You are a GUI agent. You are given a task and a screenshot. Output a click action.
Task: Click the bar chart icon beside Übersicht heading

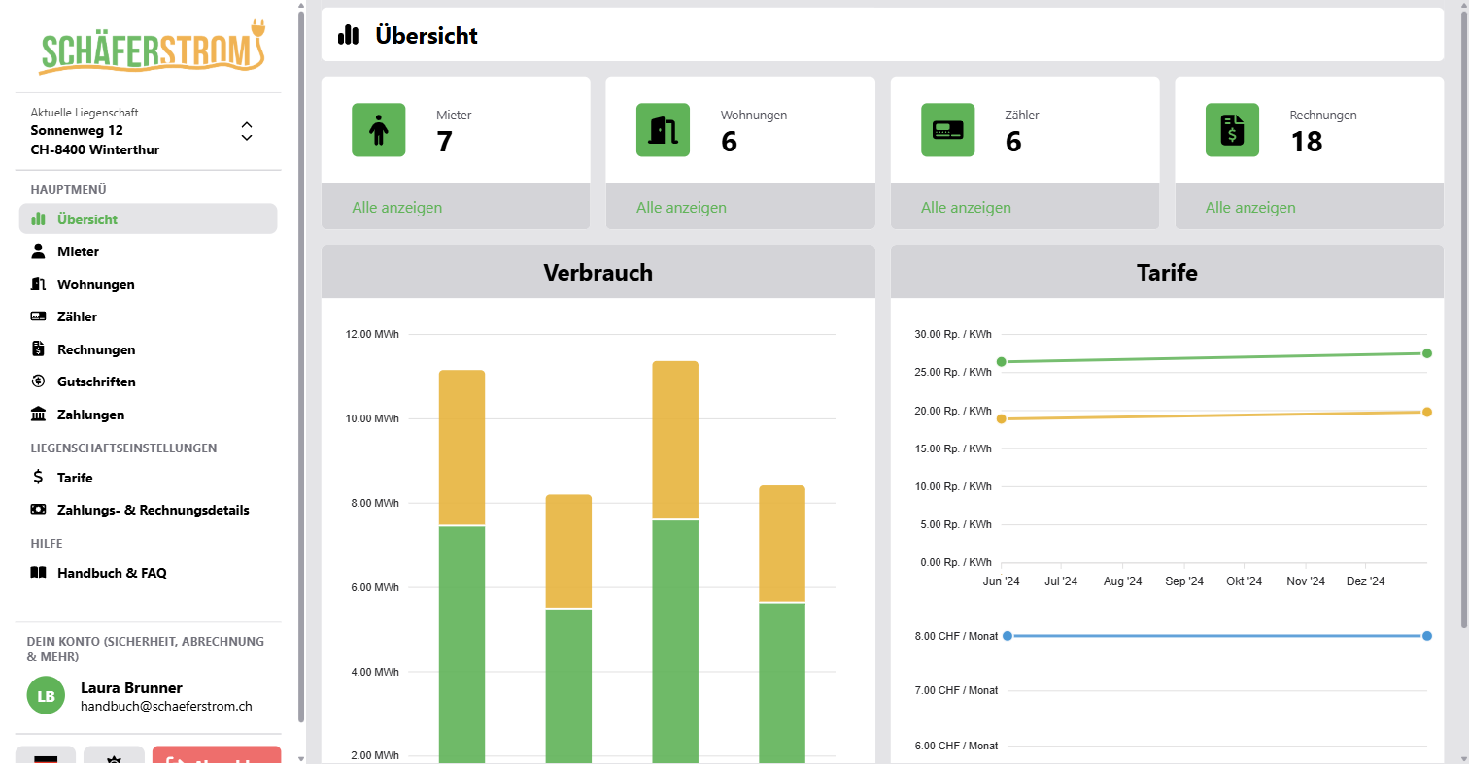[349, 35]
